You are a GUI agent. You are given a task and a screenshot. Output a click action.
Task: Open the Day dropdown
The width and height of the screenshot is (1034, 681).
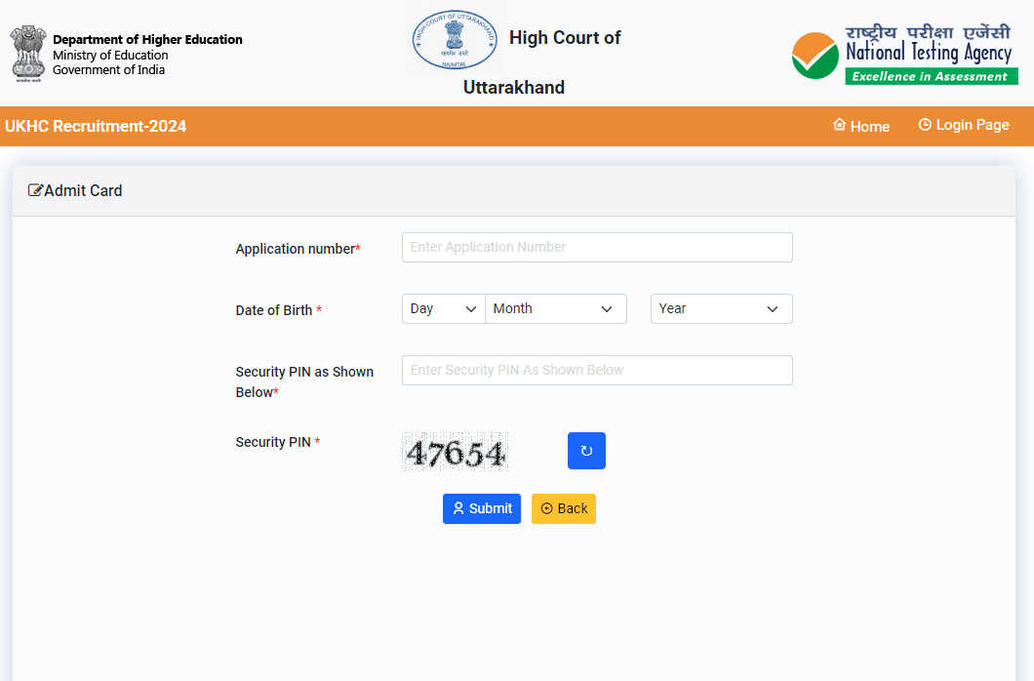click(443, 308)
